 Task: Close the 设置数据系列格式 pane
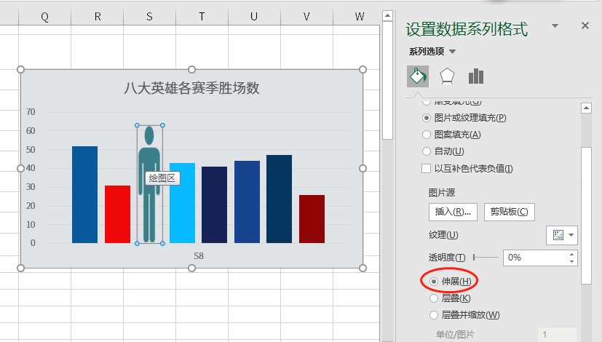tap(585, 25)
